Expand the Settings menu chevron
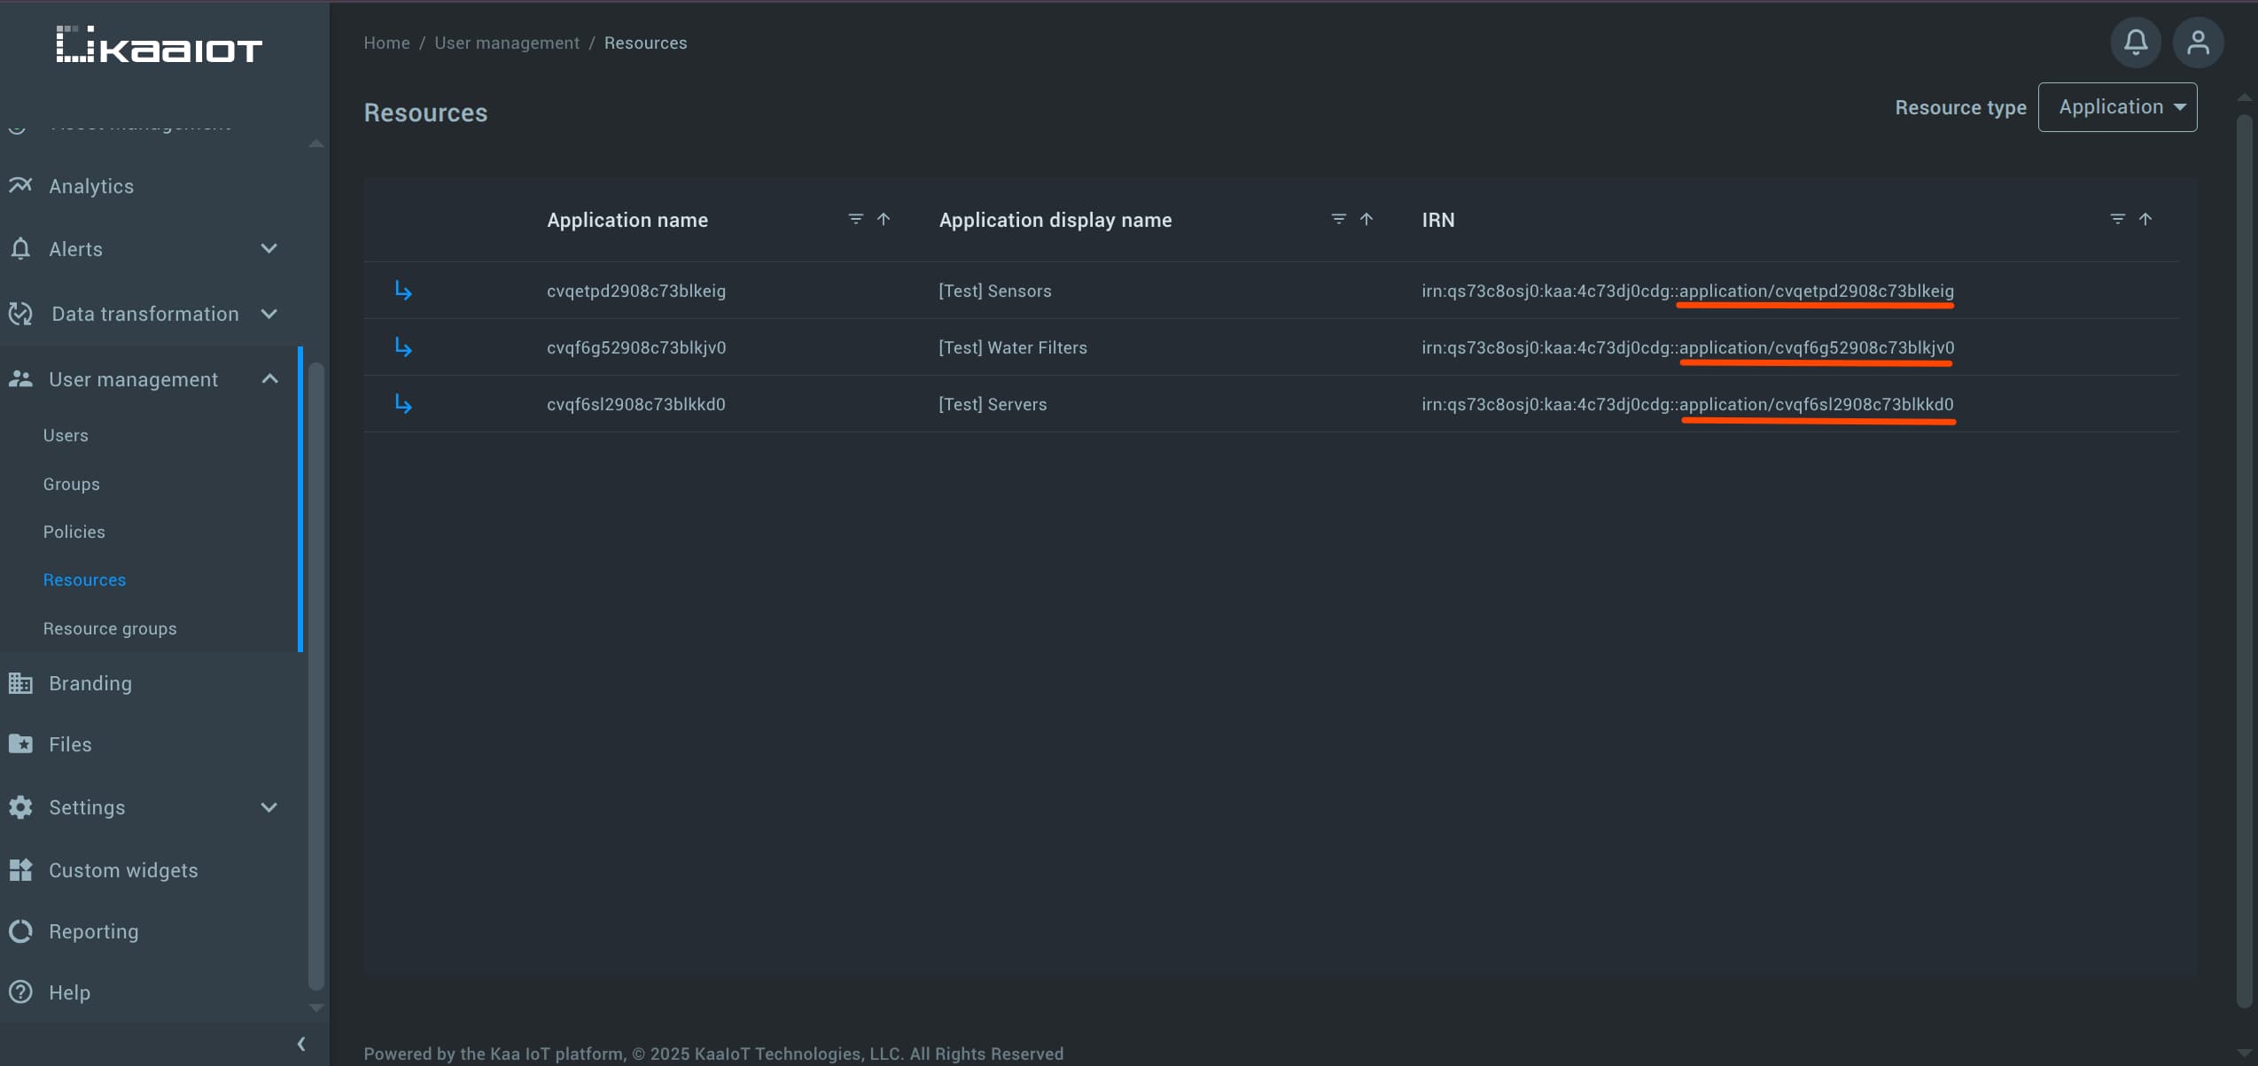The height and width of the screenshot is (1066, 2258). tap(269, 807)
